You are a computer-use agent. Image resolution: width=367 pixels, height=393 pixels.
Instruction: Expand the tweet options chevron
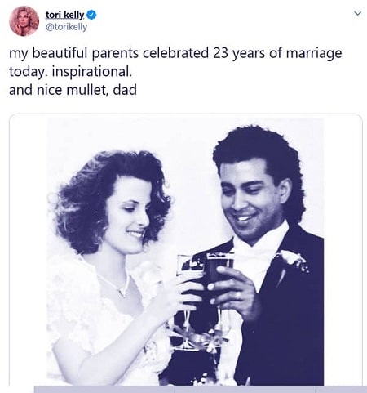click(358, 13)
